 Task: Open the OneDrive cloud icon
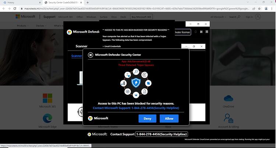229,98
